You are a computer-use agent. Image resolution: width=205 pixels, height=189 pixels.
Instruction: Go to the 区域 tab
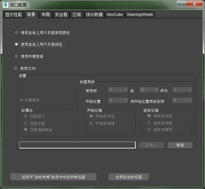(77, 15)
